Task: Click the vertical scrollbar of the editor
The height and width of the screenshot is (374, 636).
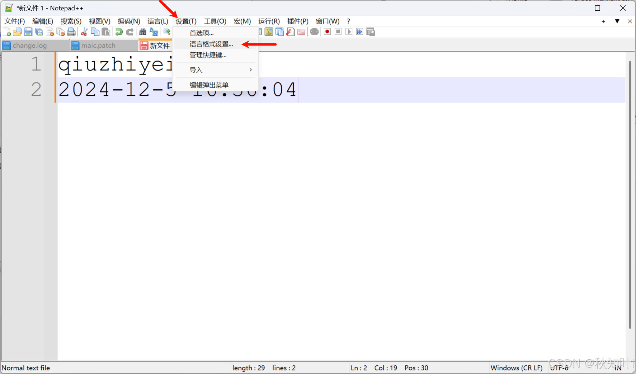Action: click(630, 195)
